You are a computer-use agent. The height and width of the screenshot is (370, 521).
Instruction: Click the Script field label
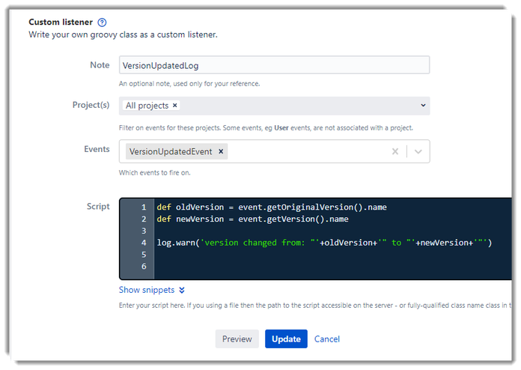point(98,207)
